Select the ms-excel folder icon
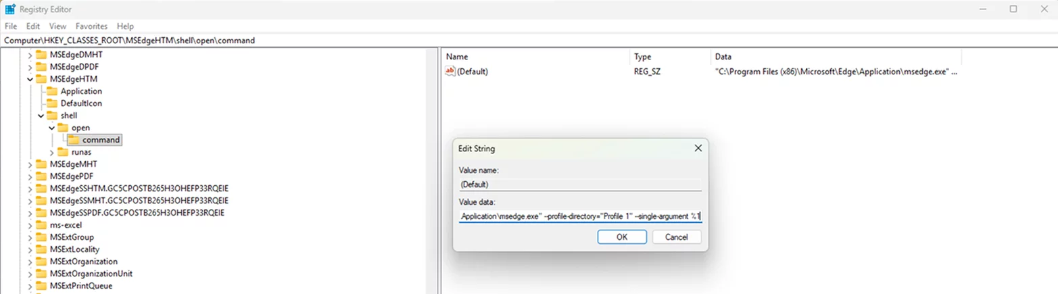1058x294 pixels. pos(42,225)
